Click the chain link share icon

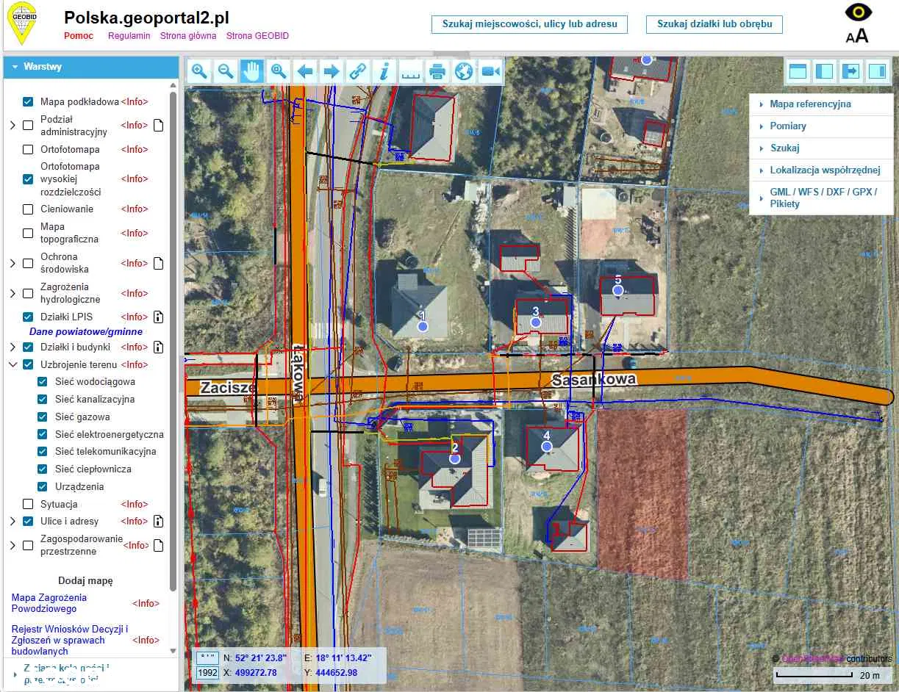pos(357,71)
